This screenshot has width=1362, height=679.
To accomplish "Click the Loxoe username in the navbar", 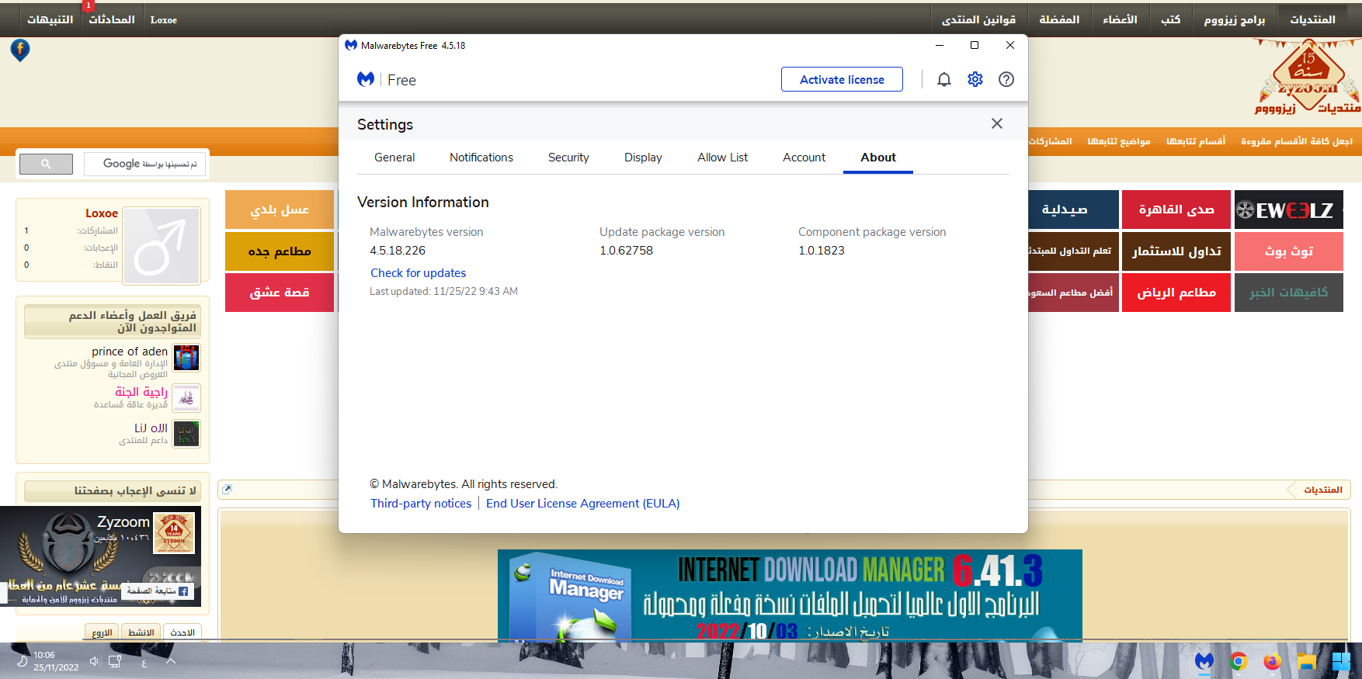I will 164,20.
